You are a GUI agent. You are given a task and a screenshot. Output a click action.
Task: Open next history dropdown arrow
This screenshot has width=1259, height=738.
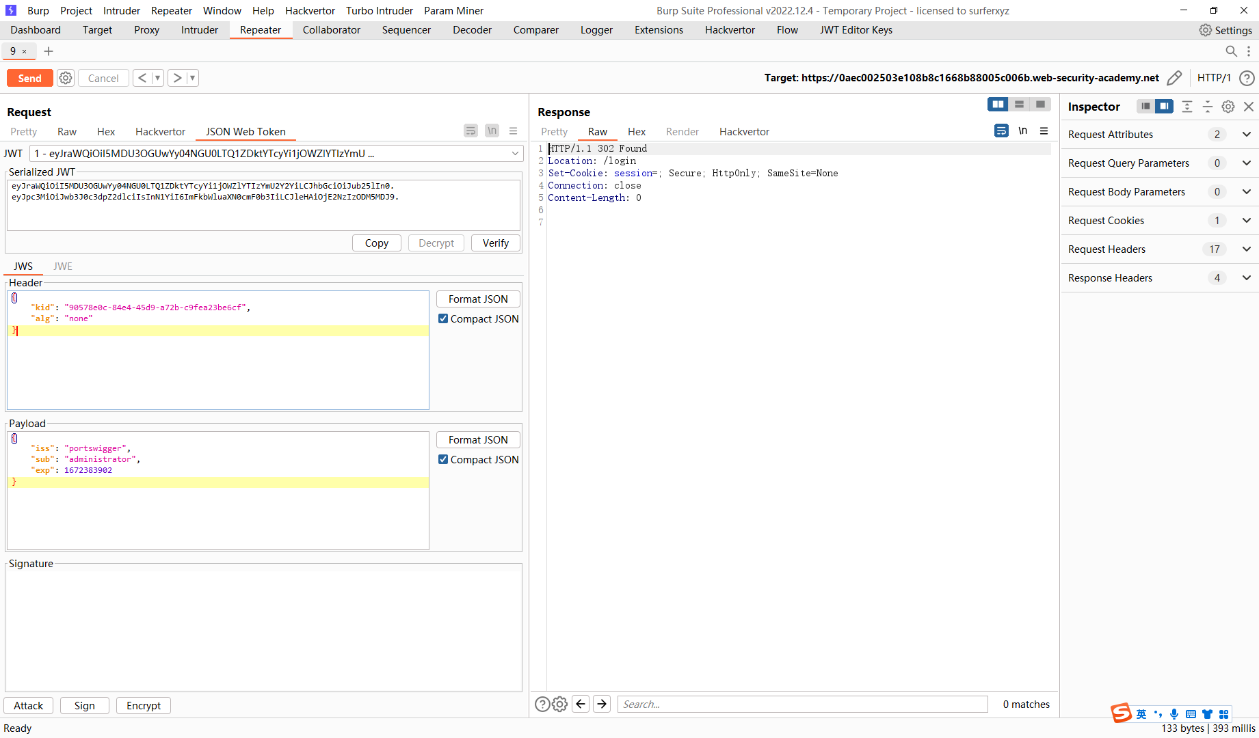point(192,78)
